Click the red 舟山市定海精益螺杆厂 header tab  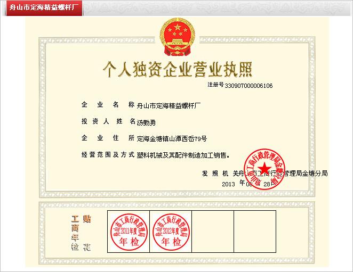41,9
